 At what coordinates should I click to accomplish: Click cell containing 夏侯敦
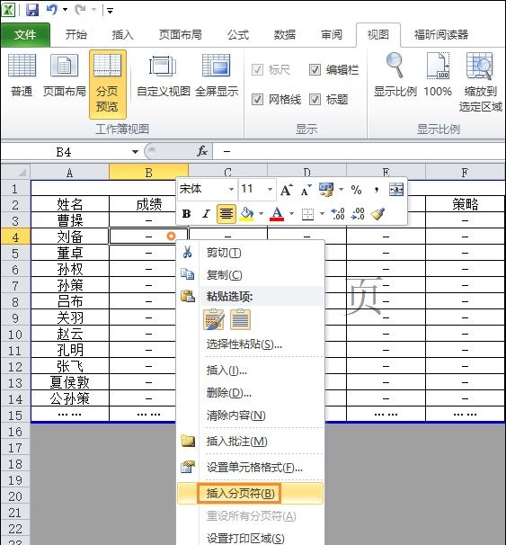[x=70, y=382]
